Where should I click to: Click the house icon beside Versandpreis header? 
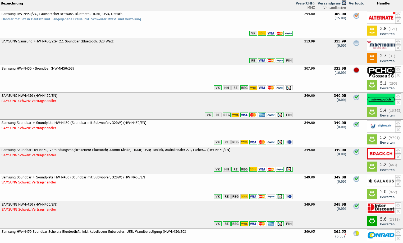(x=344, y=3)
